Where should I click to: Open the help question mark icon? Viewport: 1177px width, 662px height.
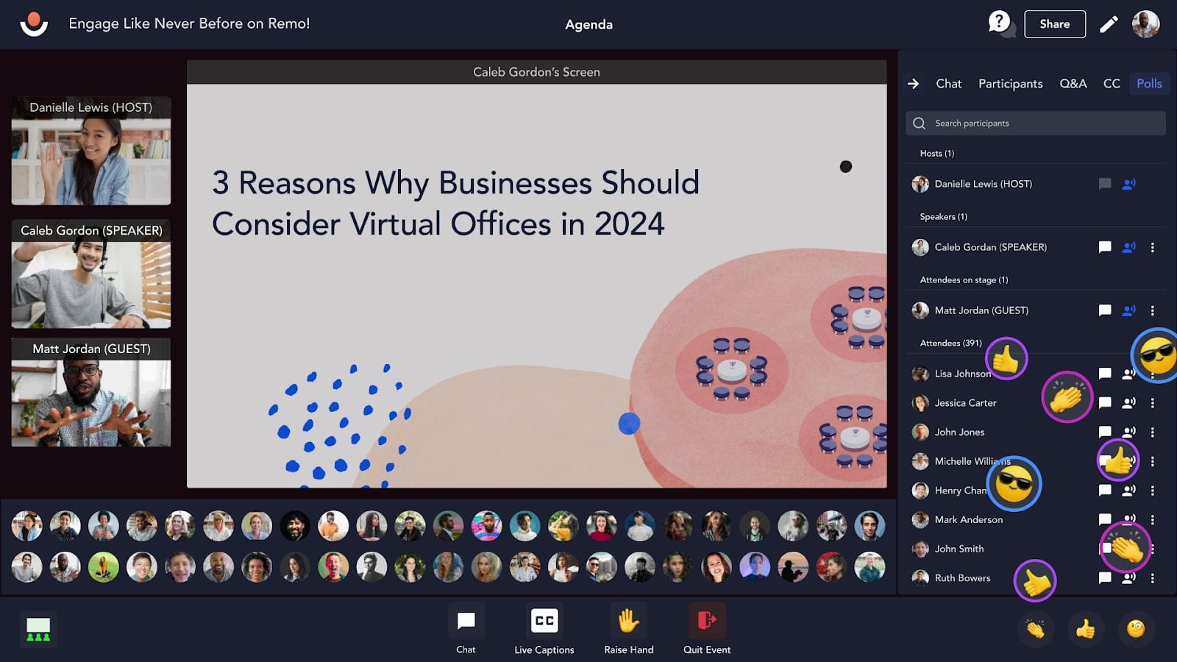click(999, 22)
